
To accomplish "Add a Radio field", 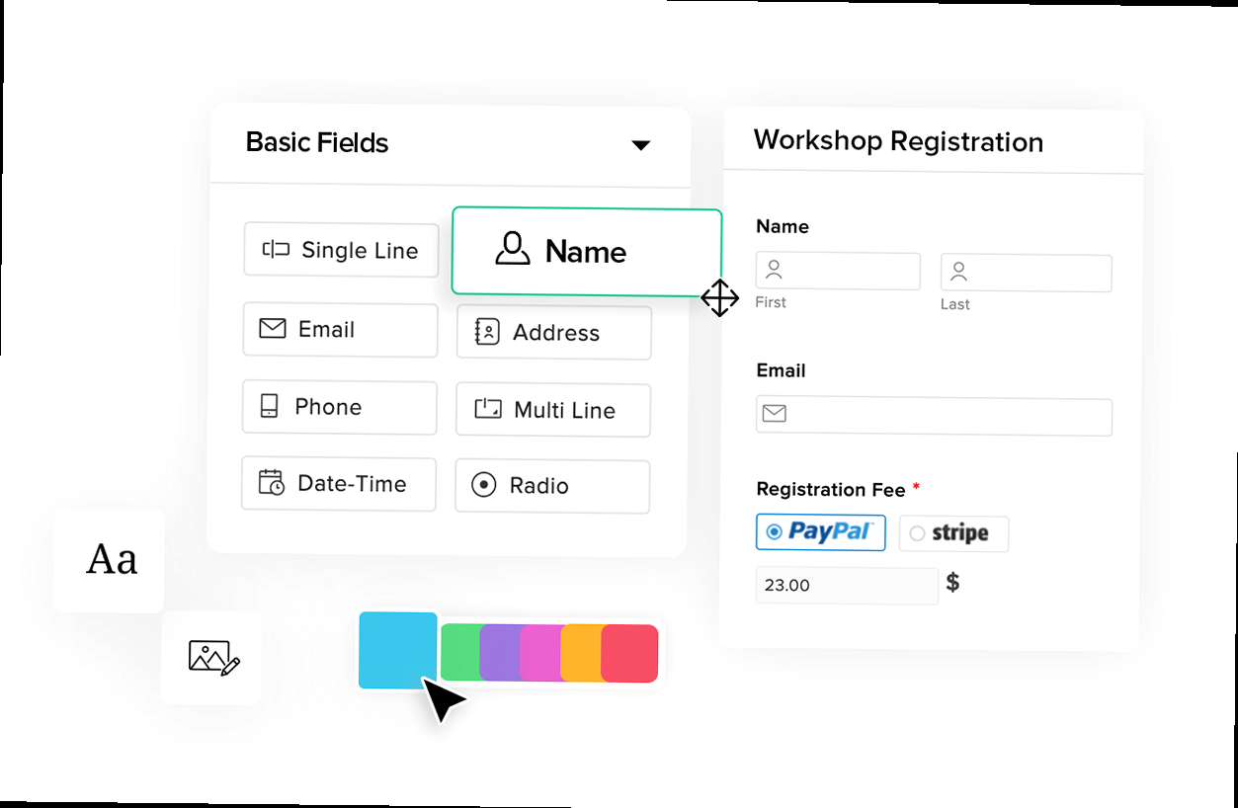I will click(551, 486).
